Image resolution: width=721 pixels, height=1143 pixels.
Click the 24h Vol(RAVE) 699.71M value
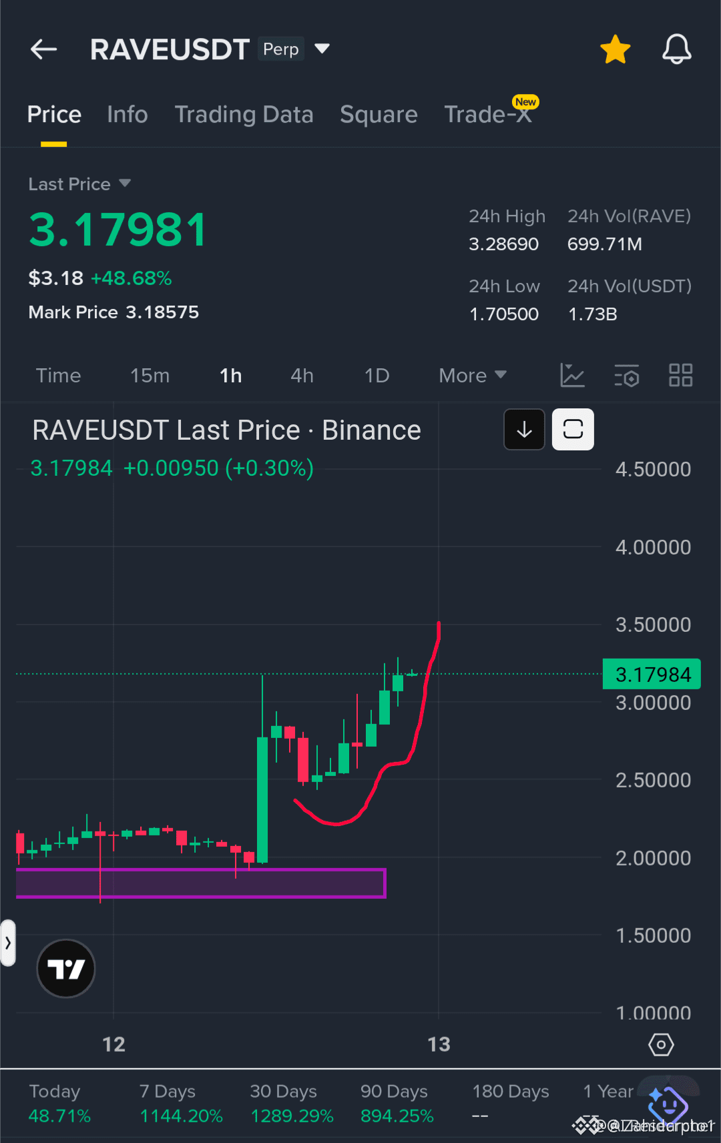pos(604,244)
